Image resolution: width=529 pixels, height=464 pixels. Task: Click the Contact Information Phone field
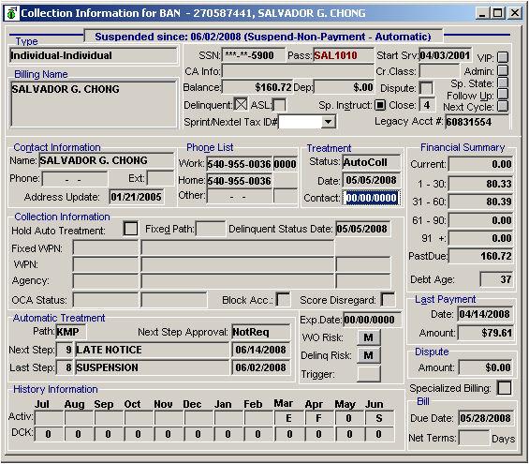click(75, 179)
